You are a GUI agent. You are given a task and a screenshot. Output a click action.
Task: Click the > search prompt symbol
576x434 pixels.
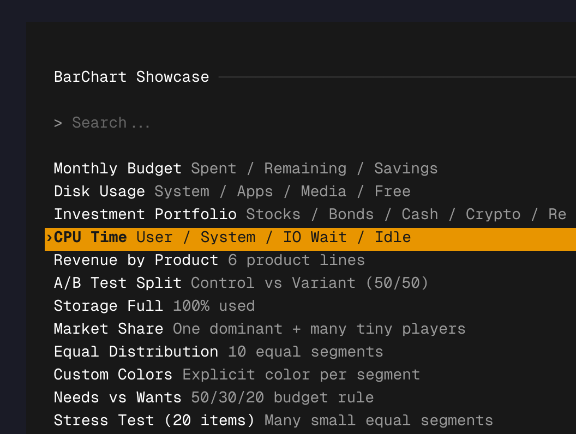(58, 123)
